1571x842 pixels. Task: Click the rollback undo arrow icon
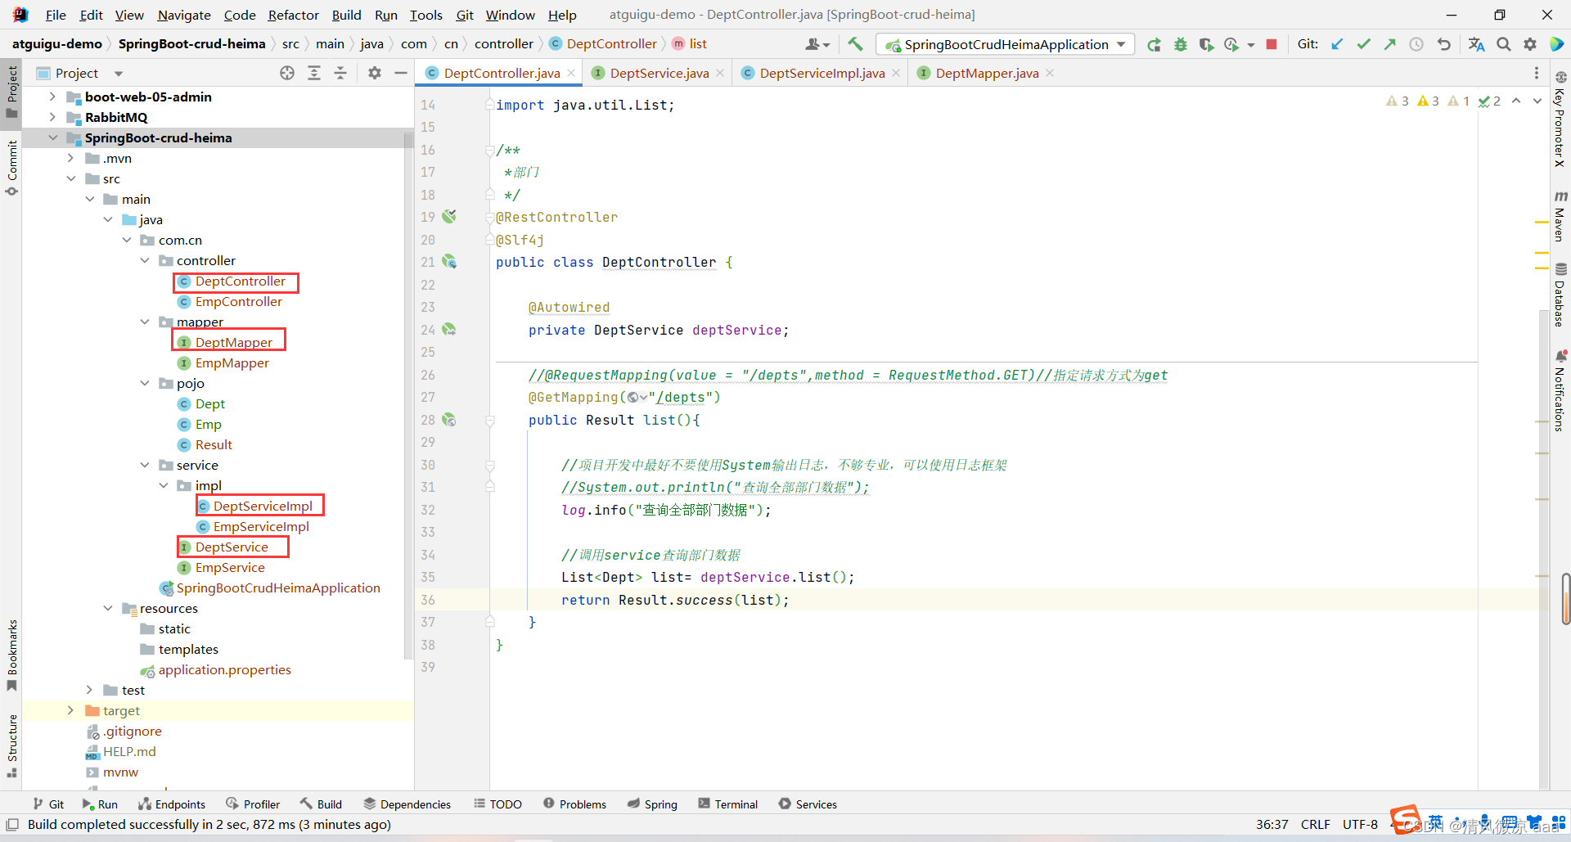(x=1444, y=44)
